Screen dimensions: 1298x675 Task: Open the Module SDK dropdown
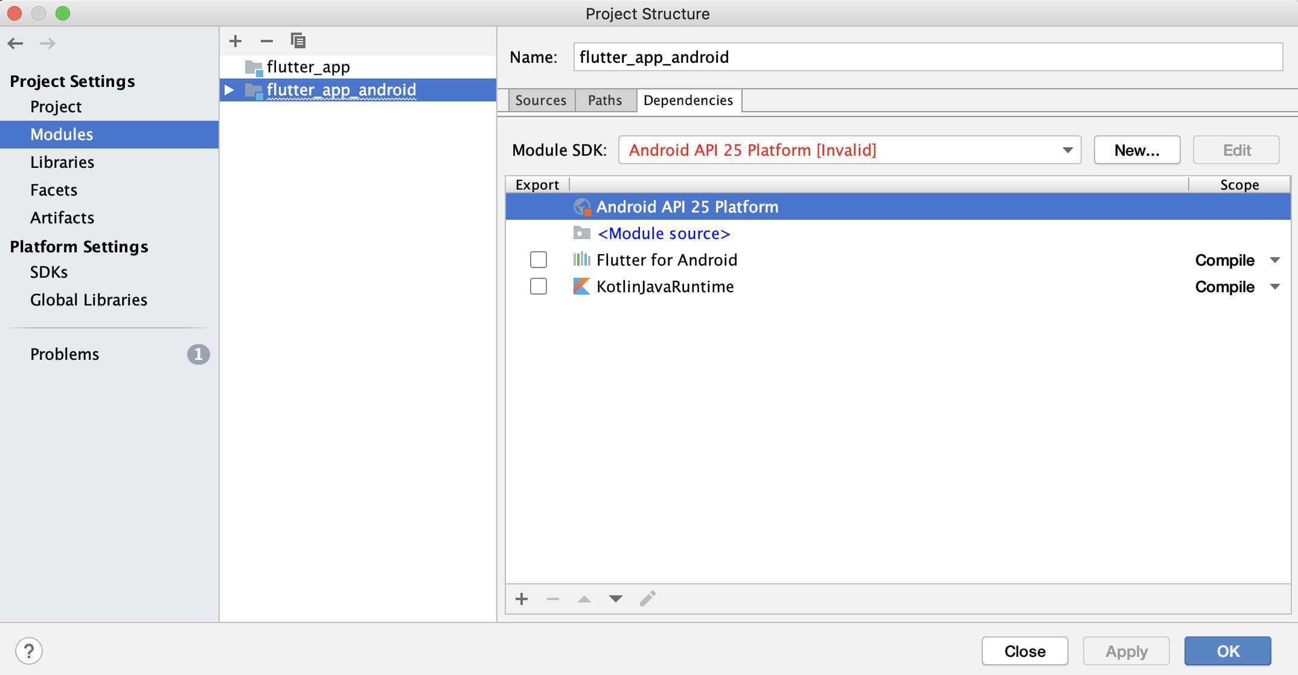[x=850, y=150]
